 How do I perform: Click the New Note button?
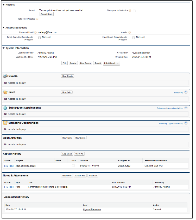(67, 176)
